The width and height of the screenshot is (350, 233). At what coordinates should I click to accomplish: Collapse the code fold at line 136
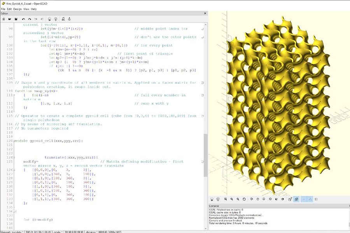pos(14,211)
